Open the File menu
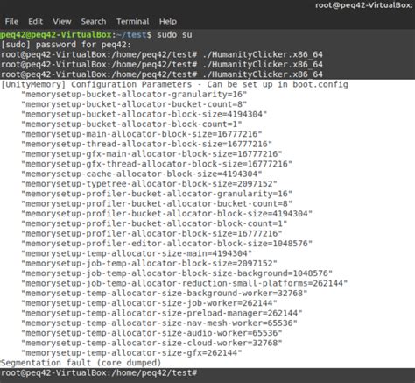This screenshot has width=415, height=383. click(11, 21)
